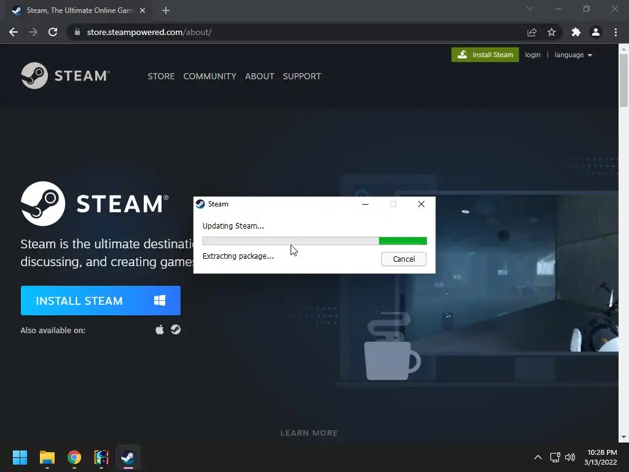Open the SUPPORT menu item

(x=302, y=76)
